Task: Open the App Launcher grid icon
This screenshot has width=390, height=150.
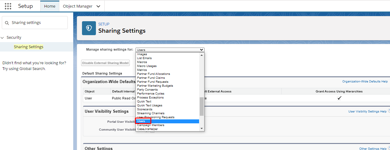Action: click(x=8, y=6)
